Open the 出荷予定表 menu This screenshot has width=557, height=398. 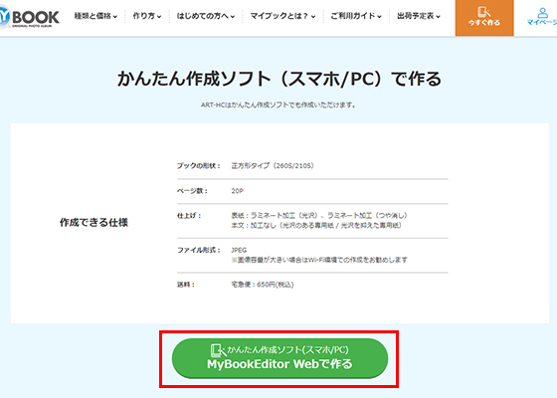tap(419, 16)
